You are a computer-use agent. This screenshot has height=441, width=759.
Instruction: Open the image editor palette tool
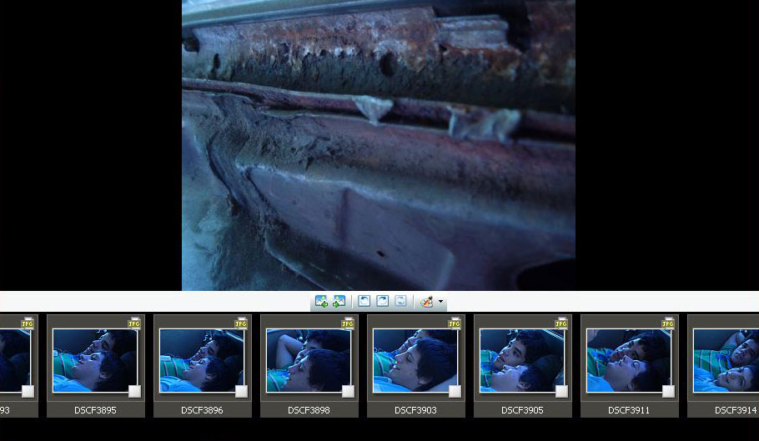[x=426, y=301]
